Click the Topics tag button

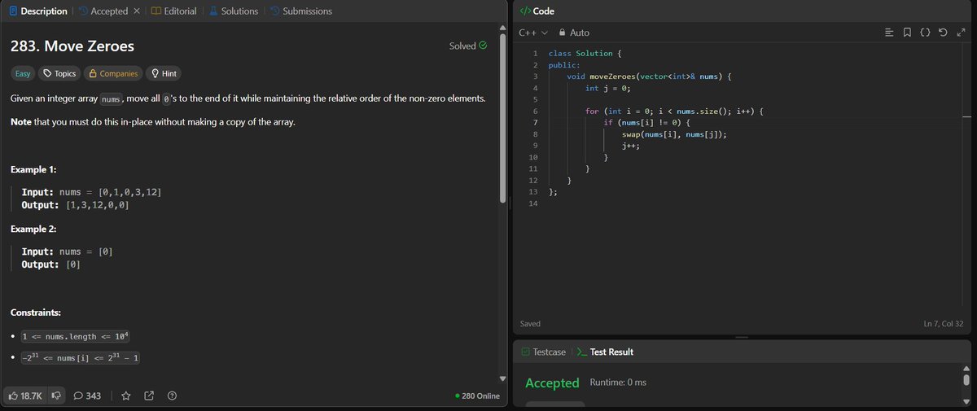[59, 73]
